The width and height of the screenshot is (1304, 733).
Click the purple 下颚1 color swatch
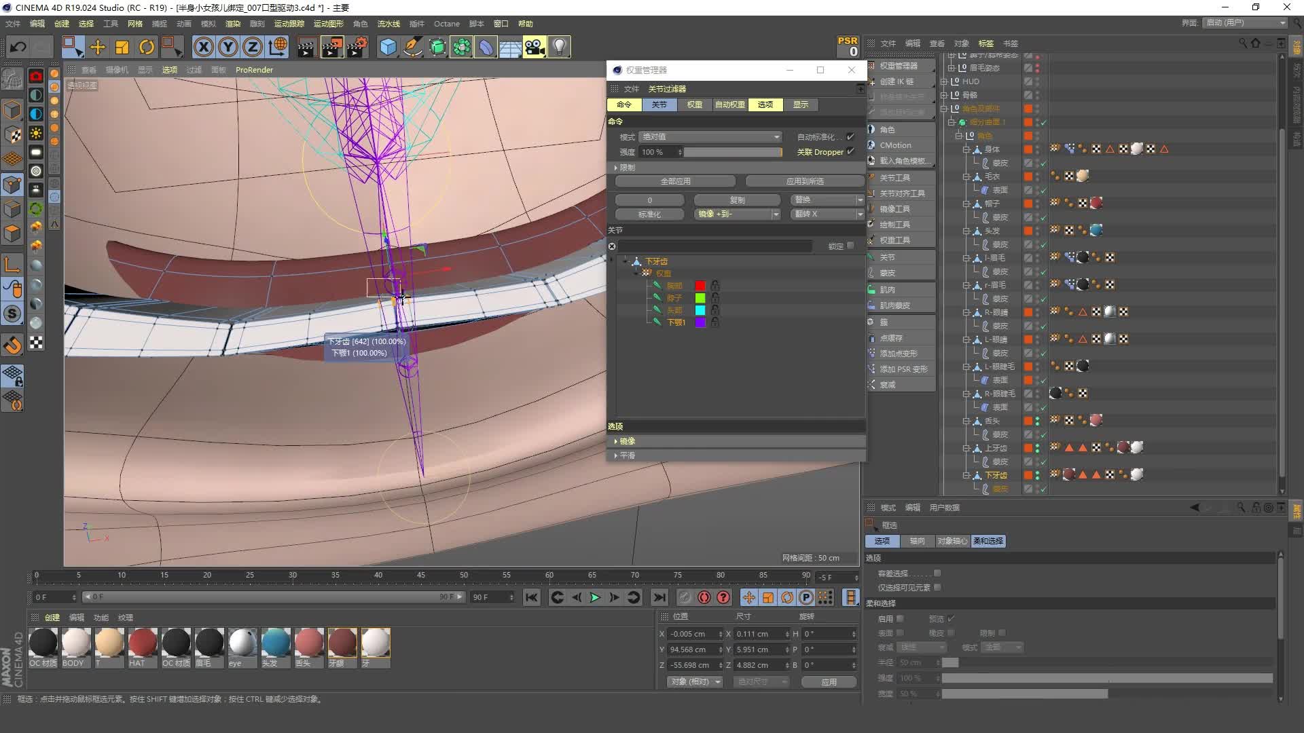pos(700,322)
